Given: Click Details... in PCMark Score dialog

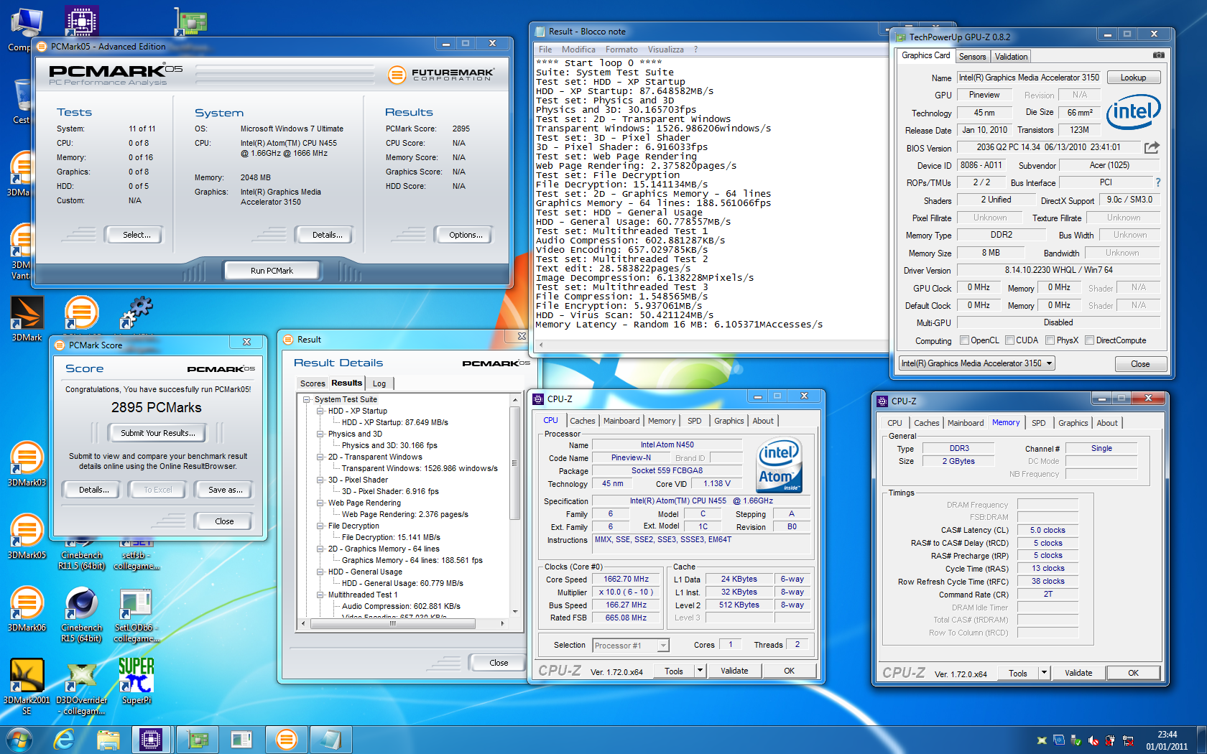Looking at the screenshot, I should pyautogui.click(x=94, y=490).
